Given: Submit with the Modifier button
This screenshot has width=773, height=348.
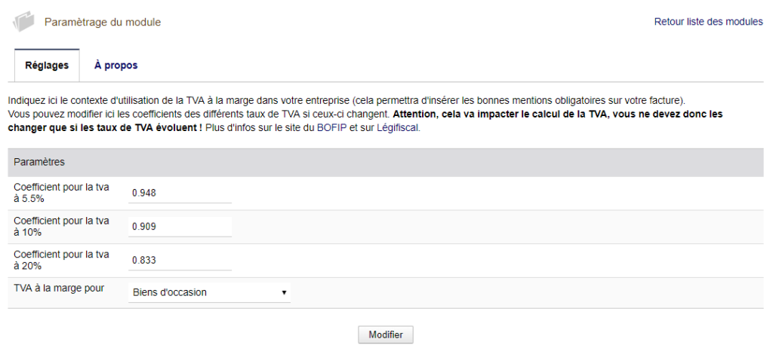Looking at the screenshot, I should click(x=386, y=334).
